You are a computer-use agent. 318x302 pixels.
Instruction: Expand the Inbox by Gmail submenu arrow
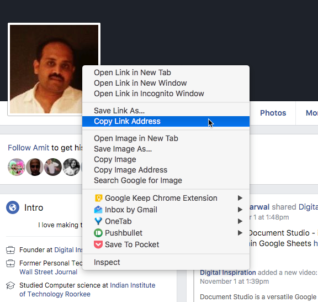click(x=240, y=210)
